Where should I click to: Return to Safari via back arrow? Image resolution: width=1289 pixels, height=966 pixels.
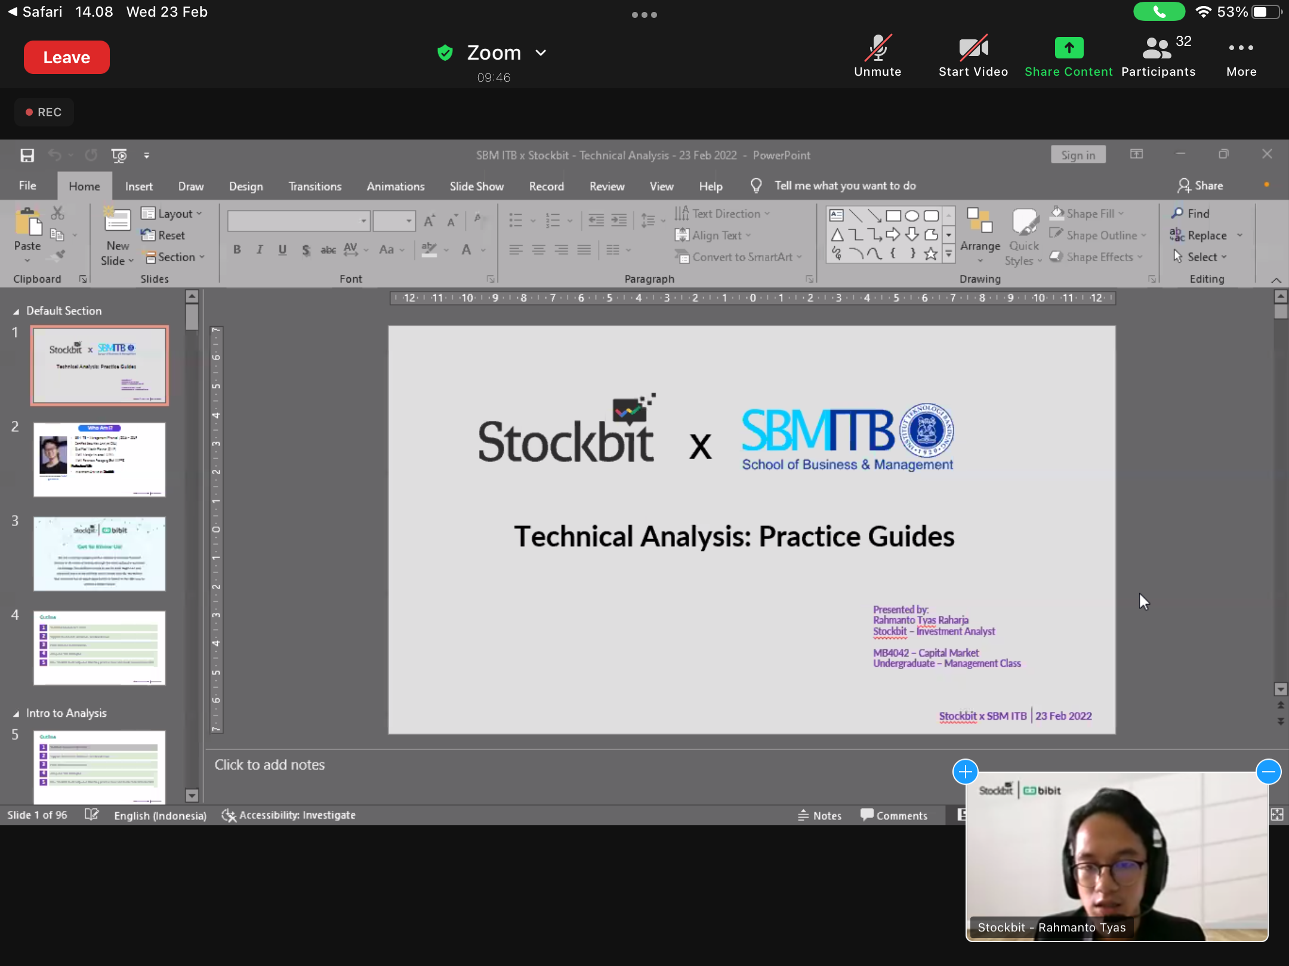pyautogui.click(x=35, y=12)
